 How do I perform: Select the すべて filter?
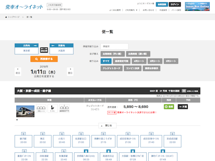pyautogui.click(x=106, y=61)
